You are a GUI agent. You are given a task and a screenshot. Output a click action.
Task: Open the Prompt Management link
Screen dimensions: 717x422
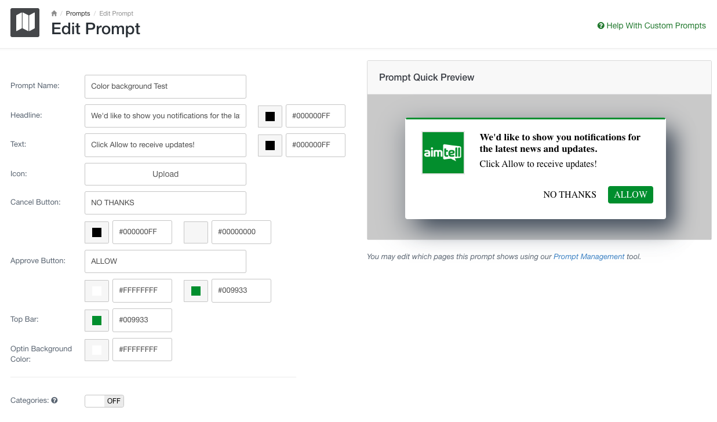pos(589,256)
